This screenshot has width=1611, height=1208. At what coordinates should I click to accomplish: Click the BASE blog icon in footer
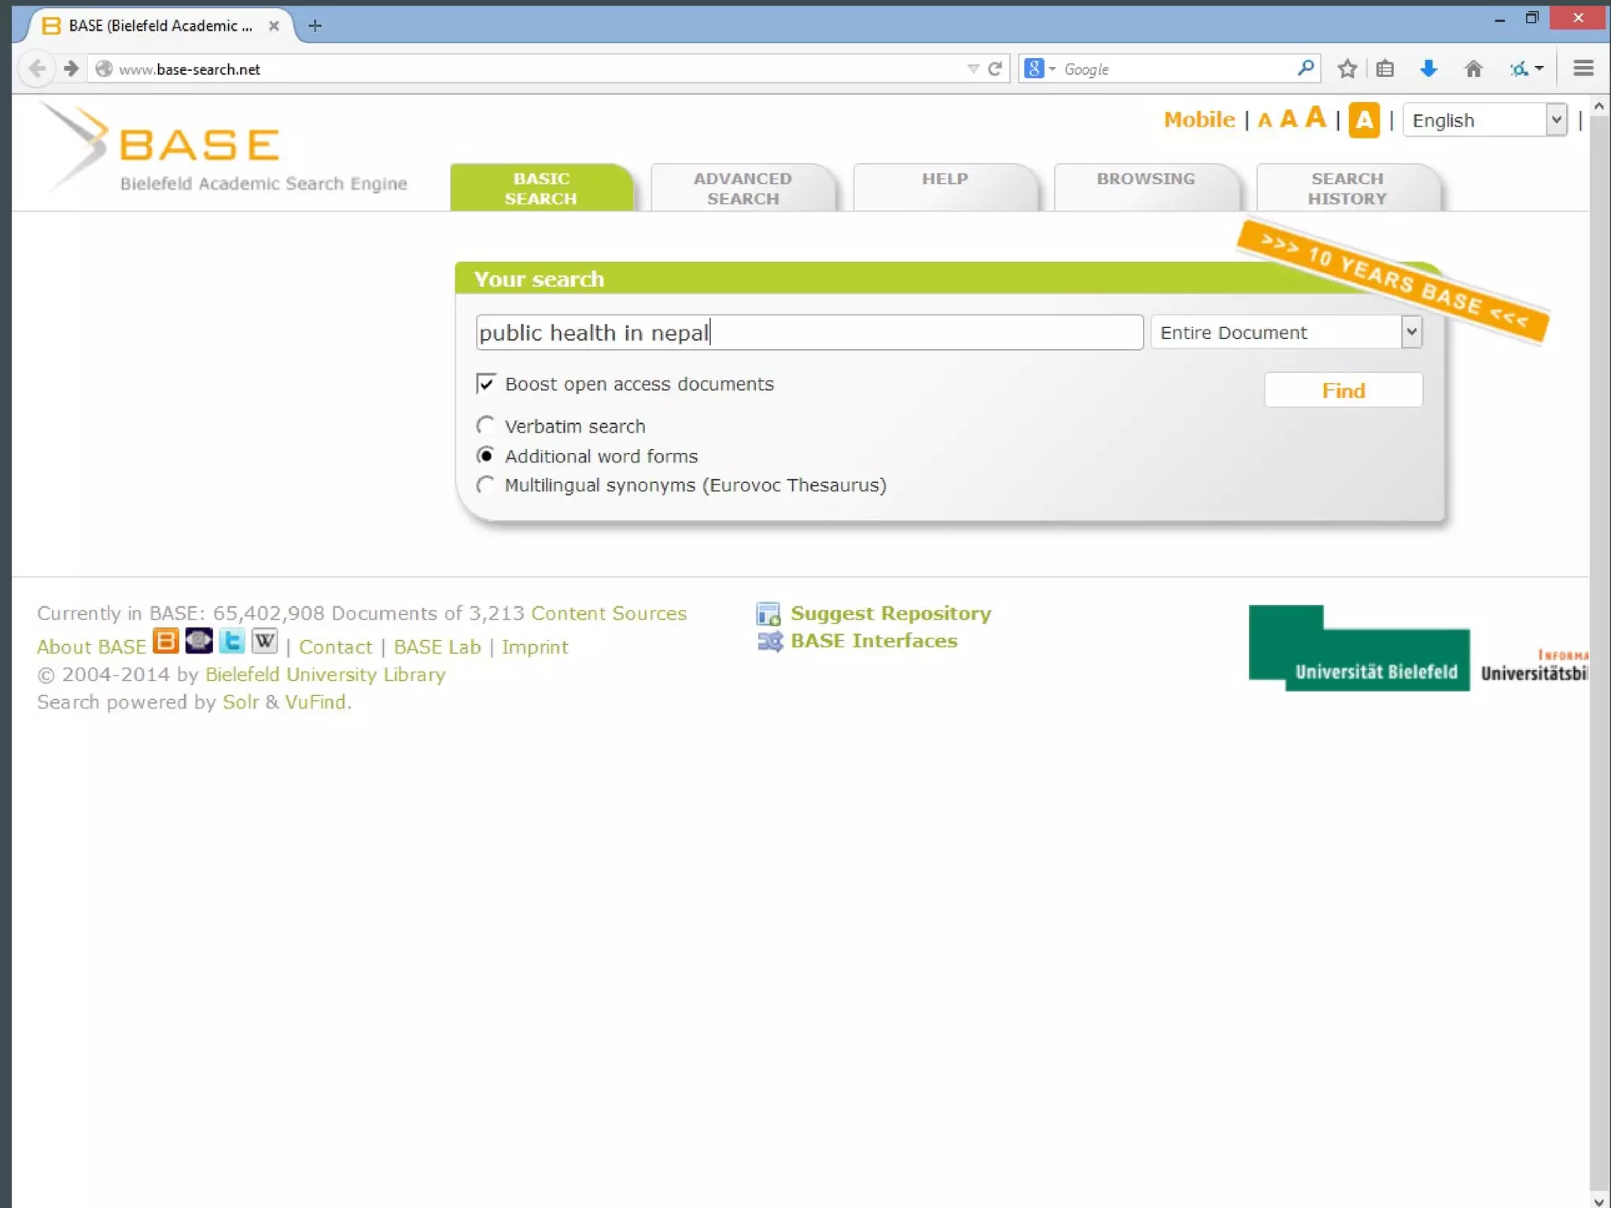[x=165, y=642]
